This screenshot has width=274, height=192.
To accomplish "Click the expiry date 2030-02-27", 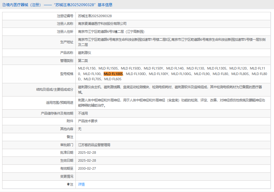I will 87,168.
